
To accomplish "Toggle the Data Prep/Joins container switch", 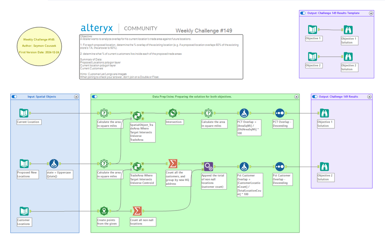I will point(94,97).
